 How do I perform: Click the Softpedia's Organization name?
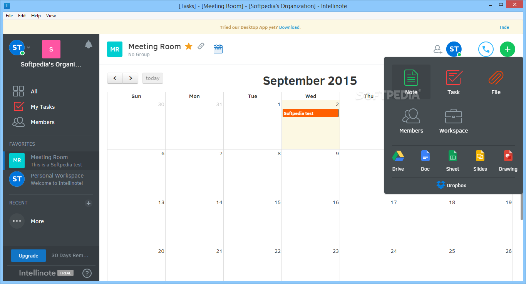pos(51,65)
